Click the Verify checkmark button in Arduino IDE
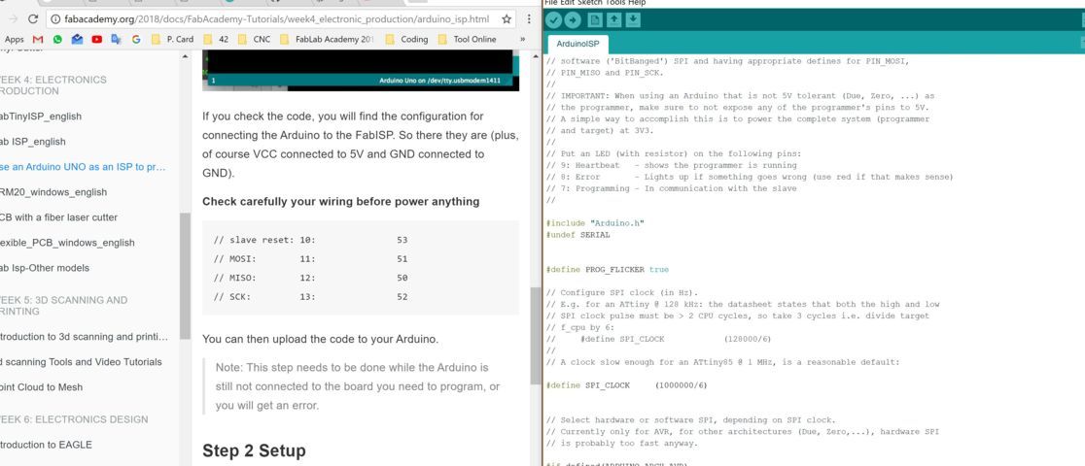The height and width of the screenshot is (466, 1085). pyautogui.click(x=553, y=20)
